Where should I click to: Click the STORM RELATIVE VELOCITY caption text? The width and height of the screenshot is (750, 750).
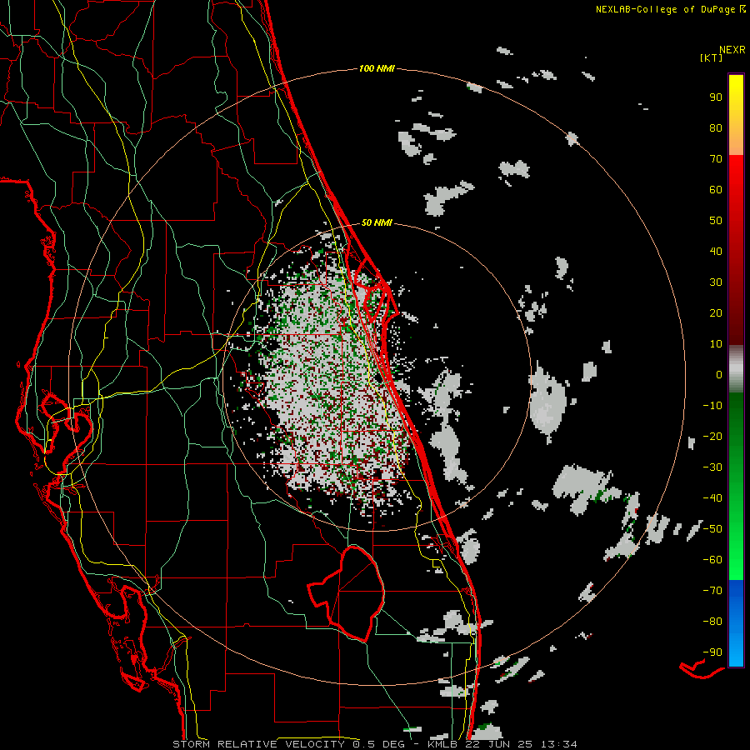click(257, 744)
